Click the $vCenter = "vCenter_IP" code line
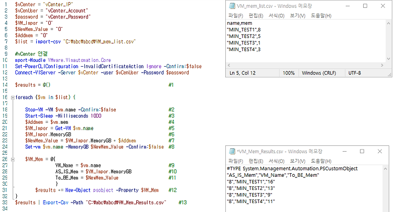This screenshot has width=393, height=212. pos(44,5)
